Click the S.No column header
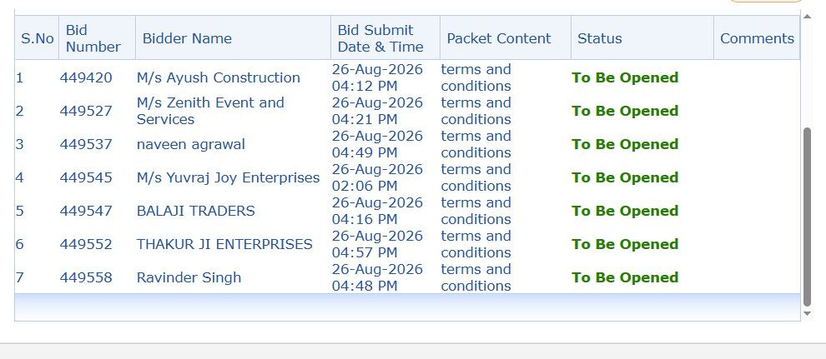826x359 pixels. [37, 38]
